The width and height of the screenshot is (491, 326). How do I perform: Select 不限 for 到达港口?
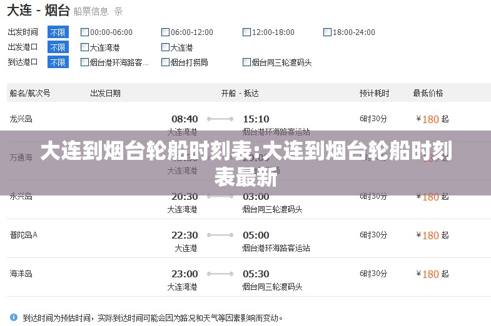pyautogui.click(x=58, y=62)
